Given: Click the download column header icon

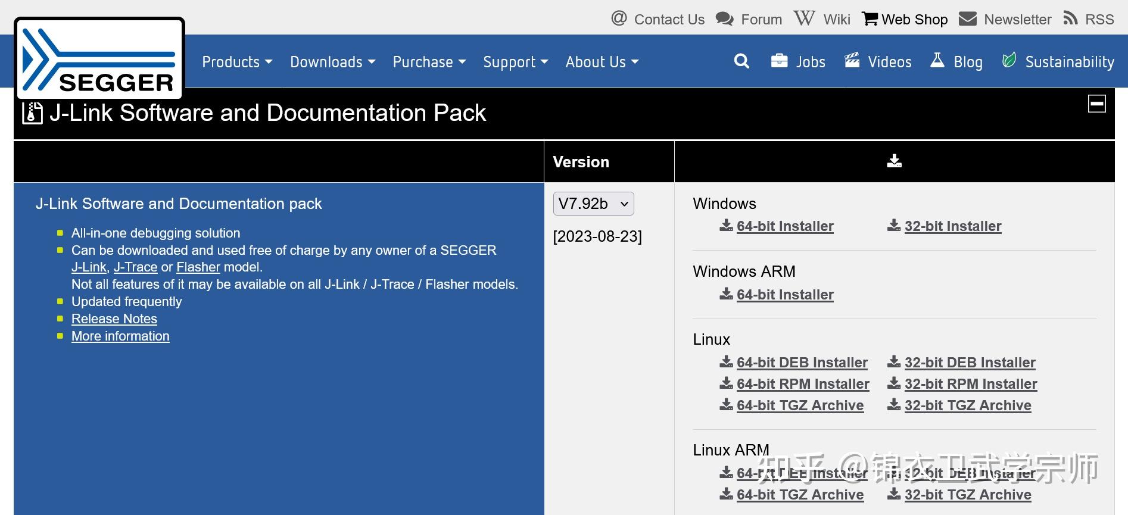Looking at the screenshot, I should (x=894, y=161).
